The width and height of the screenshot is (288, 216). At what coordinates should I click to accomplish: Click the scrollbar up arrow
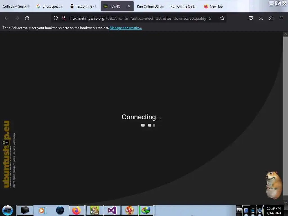(285, 34)
